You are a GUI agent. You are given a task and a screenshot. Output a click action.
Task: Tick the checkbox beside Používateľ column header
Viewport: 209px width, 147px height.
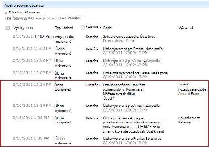83,27
